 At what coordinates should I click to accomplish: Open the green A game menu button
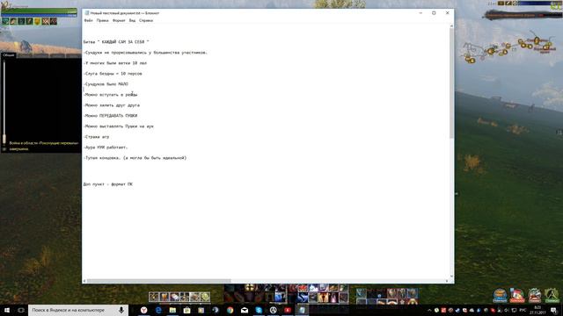552,296
